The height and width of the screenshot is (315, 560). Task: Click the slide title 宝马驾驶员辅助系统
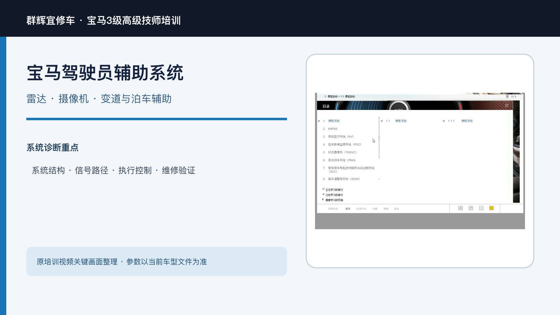pos(105,73)
